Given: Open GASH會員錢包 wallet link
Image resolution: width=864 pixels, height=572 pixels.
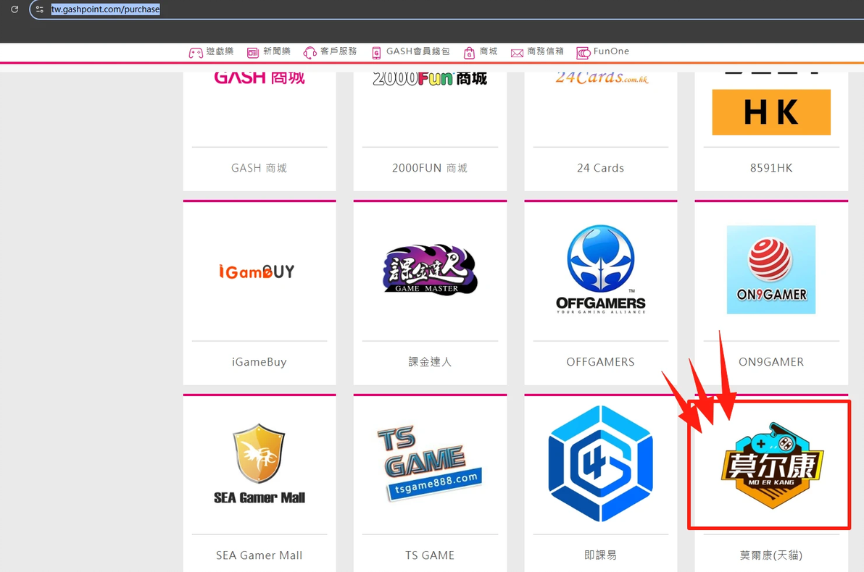Looking at the screenshot, I should tap(410, 51).
